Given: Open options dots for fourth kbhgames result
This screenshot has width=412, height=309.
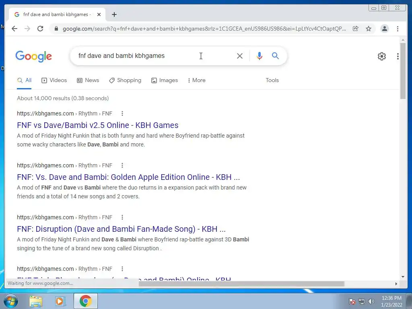Looking at the screenshot, I should tap(122, 269).
